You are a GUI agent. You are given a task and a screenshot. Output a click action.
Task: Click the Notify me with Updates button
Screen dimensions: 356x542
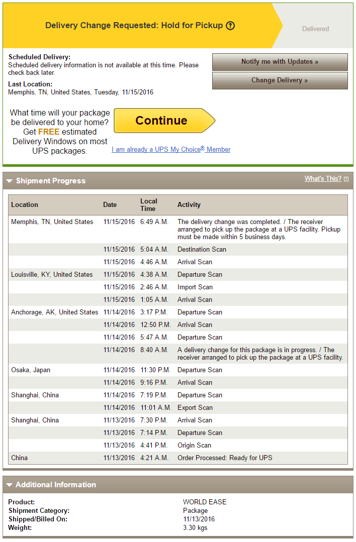(x=280, y=62)
